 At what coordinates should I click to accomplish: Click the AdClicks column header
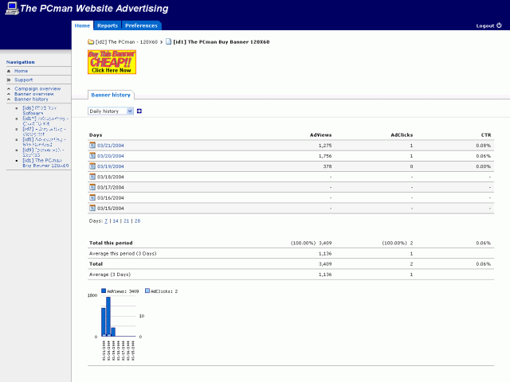pyautogui.click(x=402, y=134)
